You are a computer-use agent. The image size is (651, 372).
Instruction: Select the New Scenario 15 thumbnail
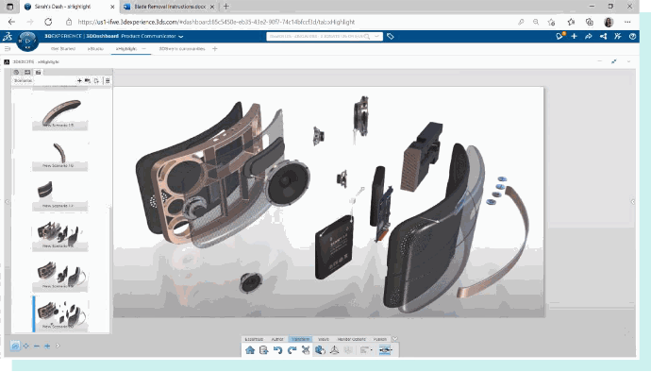coord(59,113)
